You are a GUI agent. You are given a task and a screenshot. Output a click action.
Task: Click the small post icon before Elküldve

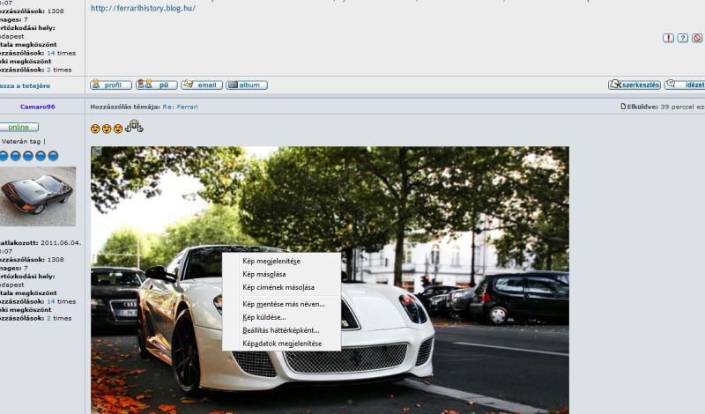[x=624, y=107]
